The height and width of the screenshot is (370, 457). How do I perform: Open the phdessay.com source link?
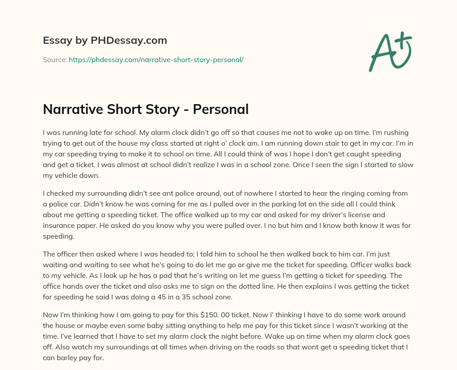(156, 59)
